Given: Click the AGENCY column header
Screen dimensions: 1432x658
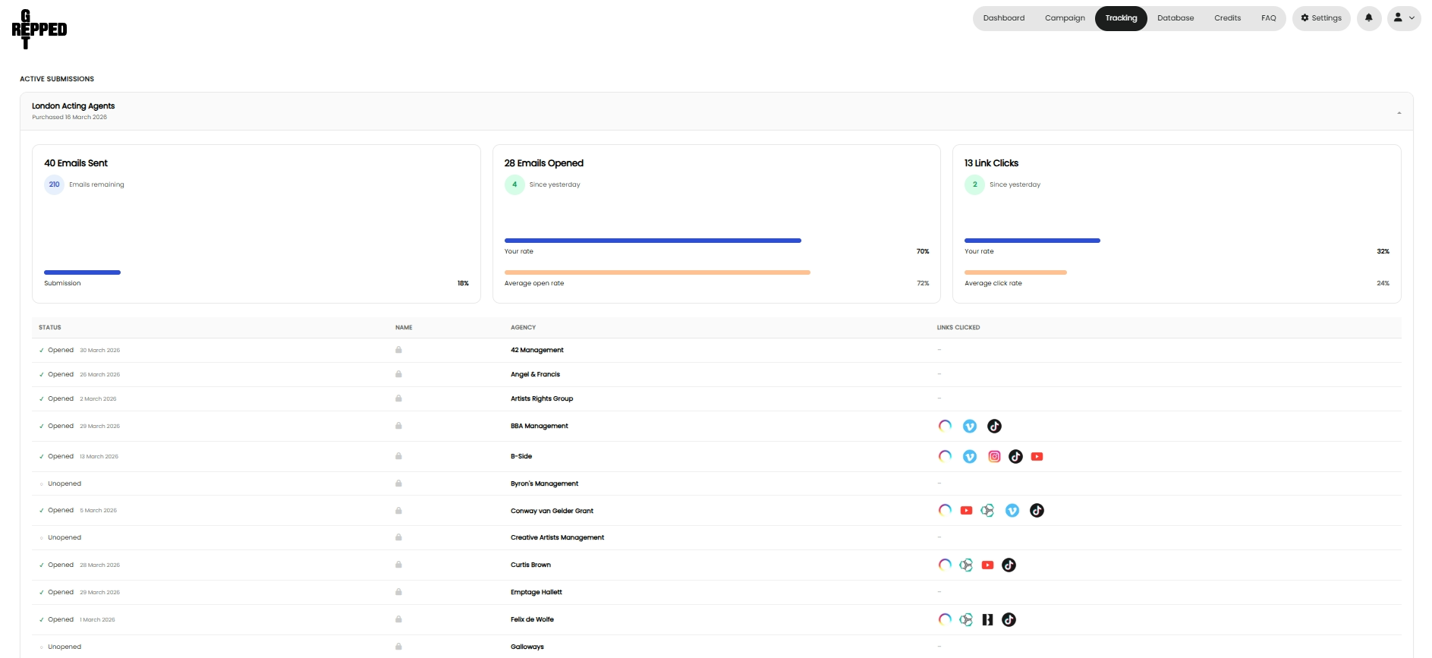Looking at the screenshot, I should [x=523, y=328].
